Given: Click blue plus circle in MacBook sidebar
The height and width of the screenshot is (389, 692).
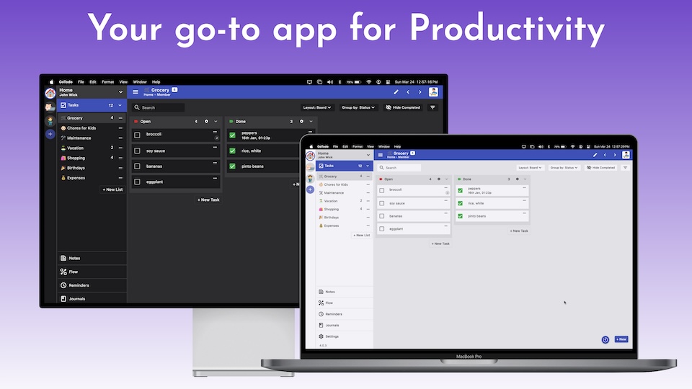Looking at the screenshot, I should (310, 189).
